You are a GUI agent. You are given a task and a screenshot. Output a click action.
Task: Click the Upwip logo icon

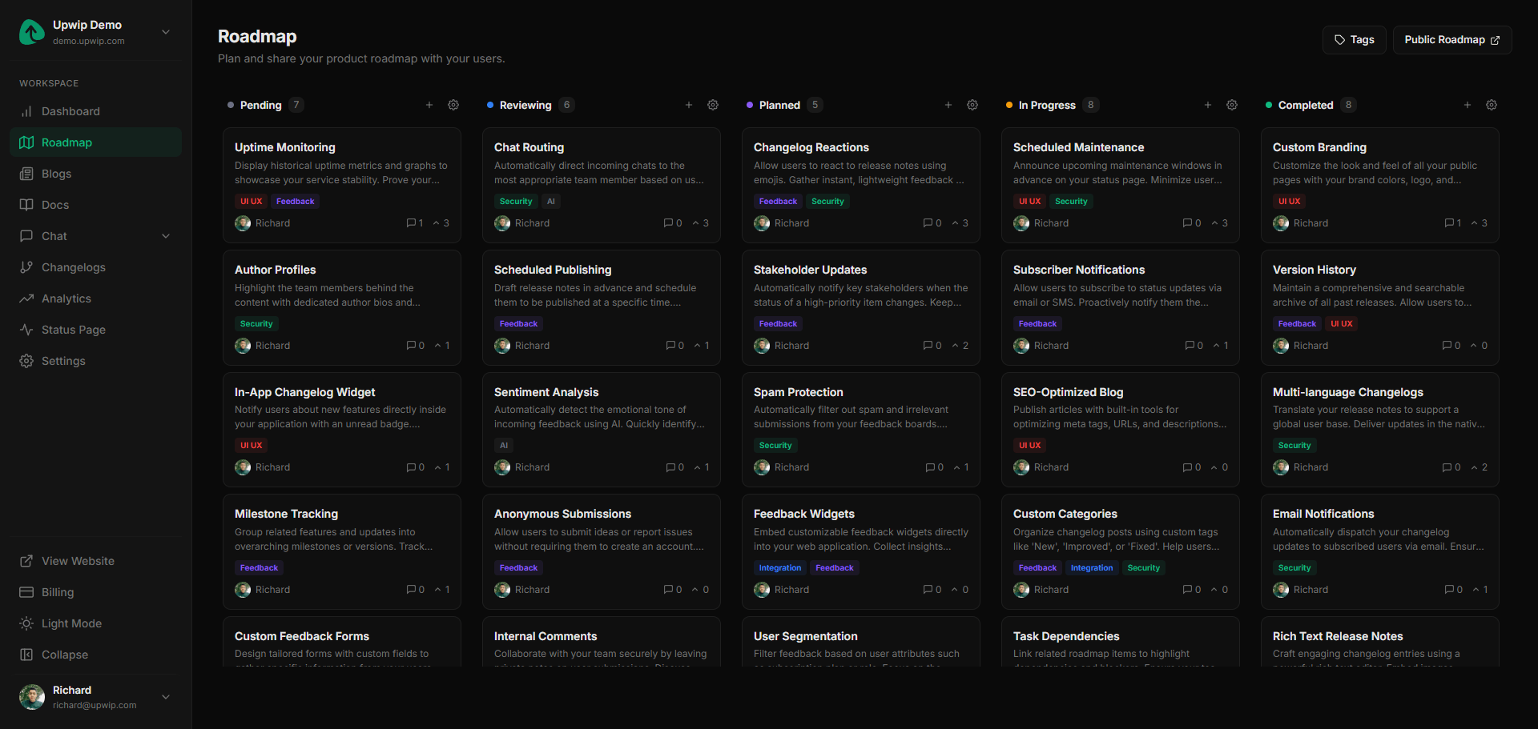(x=32, y=32)
